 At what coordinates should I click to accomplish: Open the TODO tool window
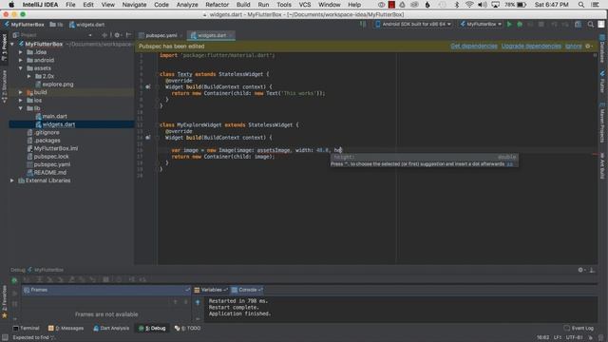click(188, 328)
